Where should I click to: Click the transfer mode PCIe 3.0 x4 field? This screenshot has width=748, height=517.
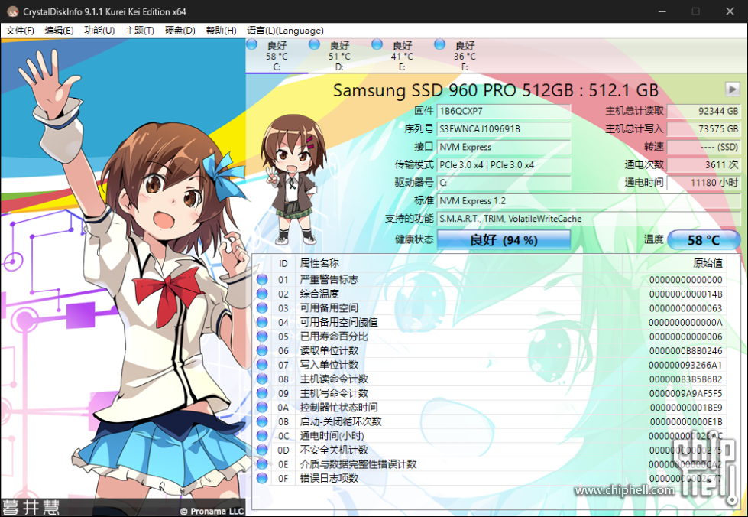[x=504, y=164]
